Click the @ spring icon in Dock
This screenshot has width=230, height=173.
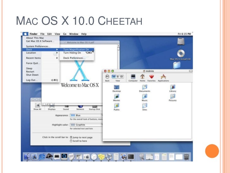142,157
